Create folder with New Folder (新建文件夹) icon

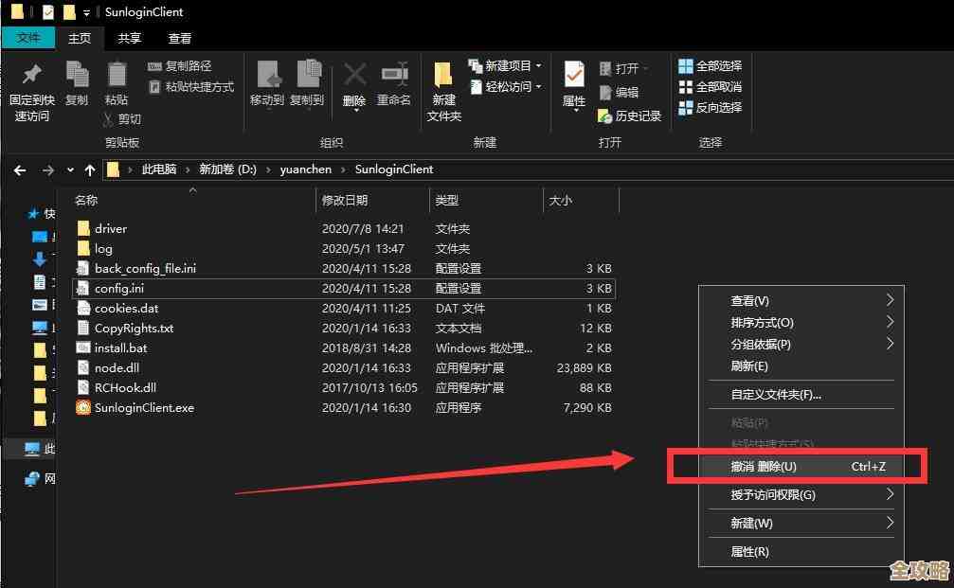click(x=444, y=87)
